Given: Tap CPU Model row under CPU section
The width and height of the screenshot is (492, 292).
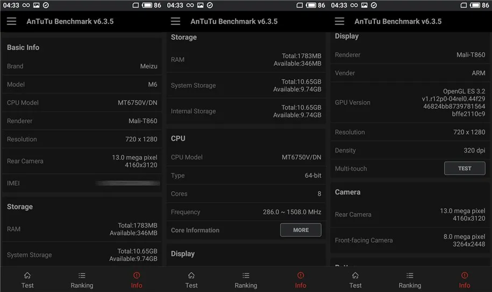Looking at the screenshot, I should tap(246, 157).
